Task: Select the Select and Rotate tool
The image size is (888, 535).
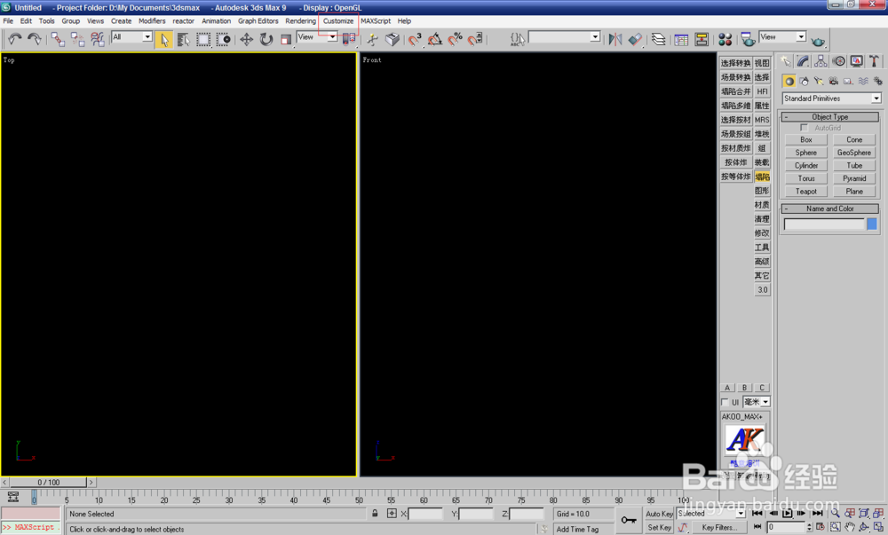Action: [266, 39]
